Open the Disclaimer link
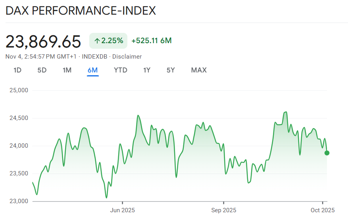348x217 pixels. pos(127,57)
